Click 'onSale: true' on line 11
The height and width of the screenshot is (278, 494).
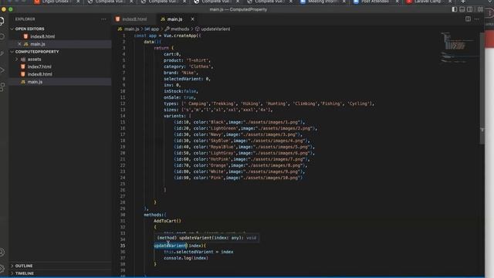pos(179,97)
